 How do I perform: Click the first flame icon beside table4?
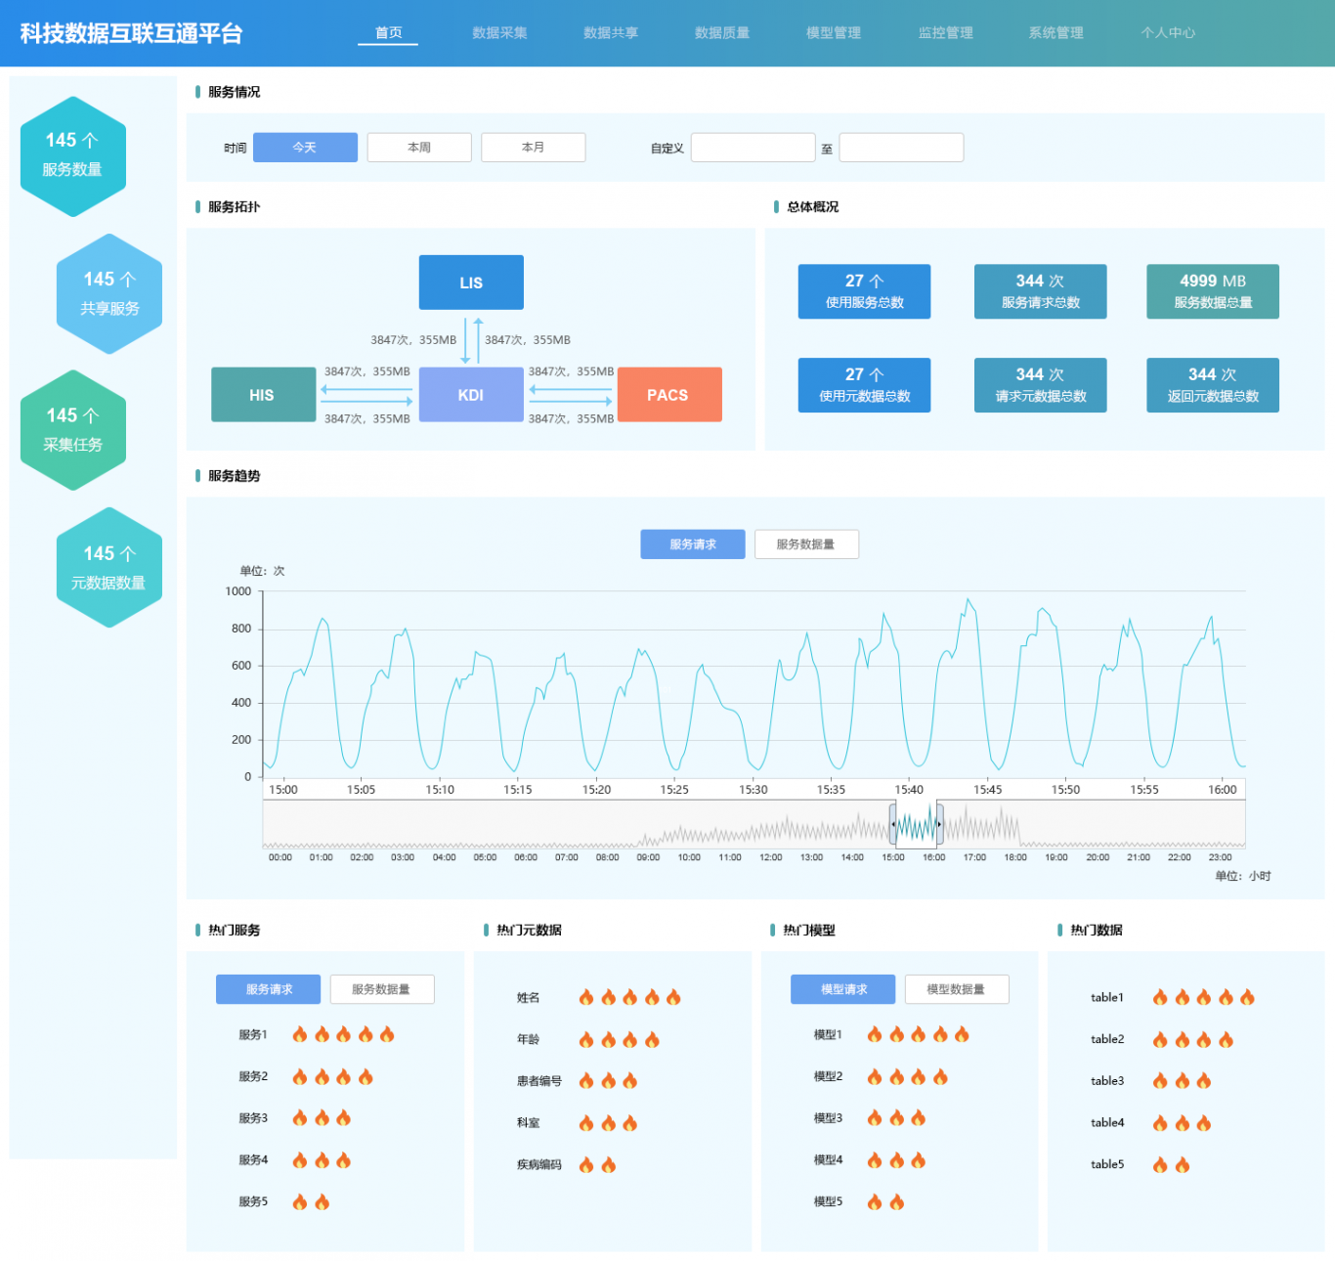pos(1160,1123)
